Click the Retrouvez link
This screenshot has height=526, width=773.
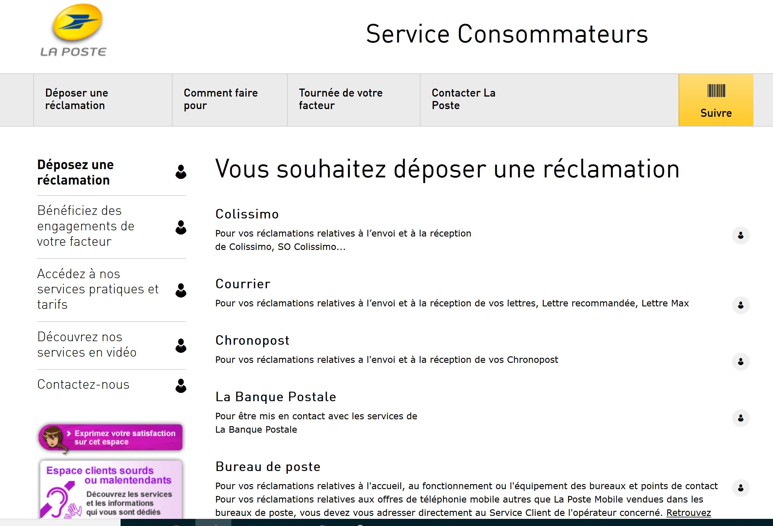(x=689, y=513)
